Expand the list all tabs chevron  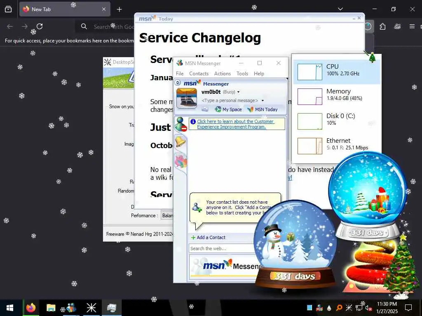(340, 9)
